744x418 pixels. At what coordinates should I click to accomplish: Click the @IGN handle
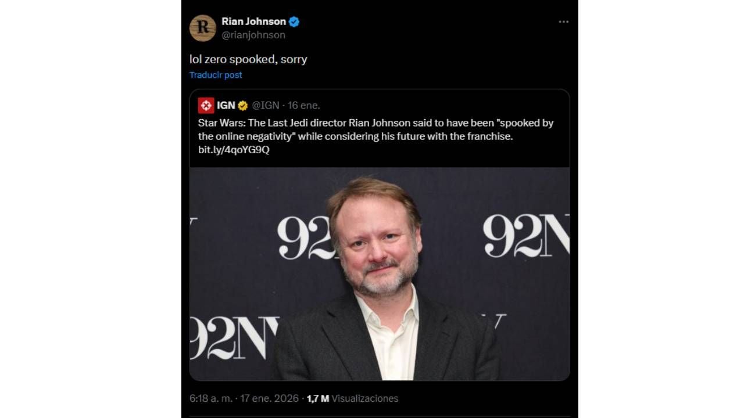[x=265, y=105]
